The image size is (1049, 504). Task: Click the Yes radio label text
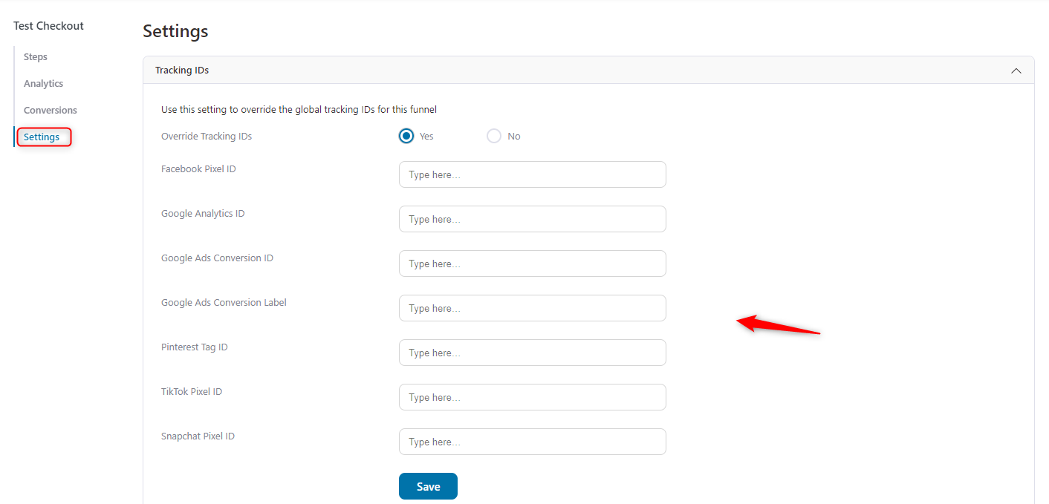tap(426, 137)
